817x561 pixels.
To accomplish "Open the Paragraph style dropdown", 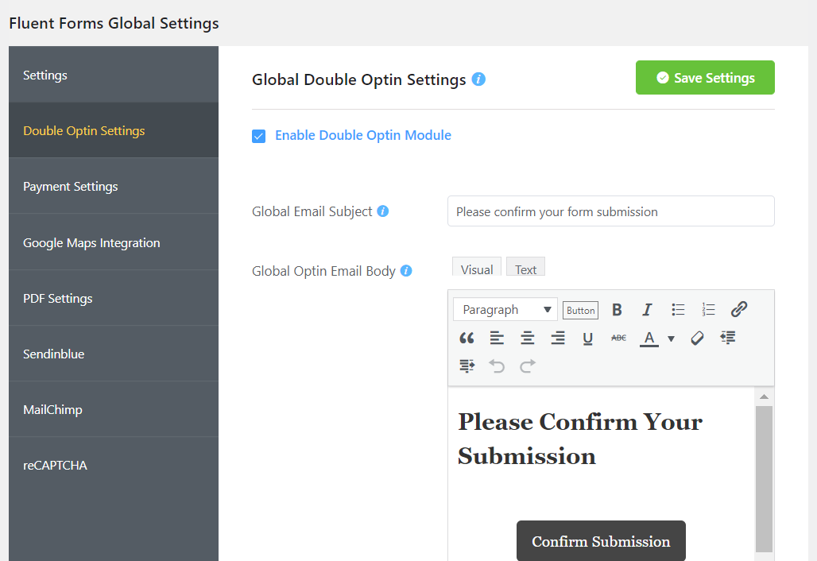I will (505, 309).
